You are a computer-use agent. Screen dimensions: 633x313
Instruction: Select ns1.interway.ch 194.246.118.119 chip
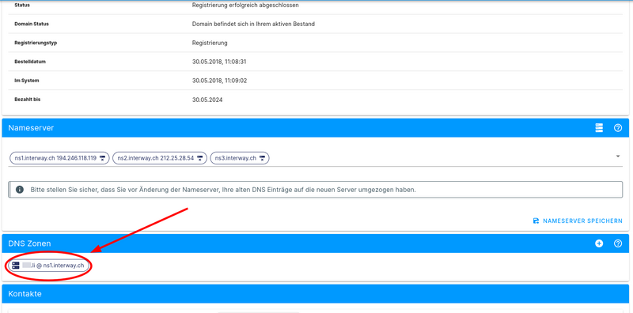point(59,159)
